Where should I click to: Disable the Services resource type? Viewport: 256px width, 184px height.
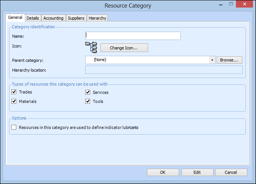click(x=87, y=92)
